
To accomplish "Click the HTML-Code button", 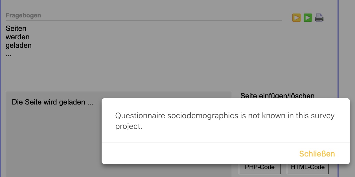I will pyautogui.click(x=308, y=167).
